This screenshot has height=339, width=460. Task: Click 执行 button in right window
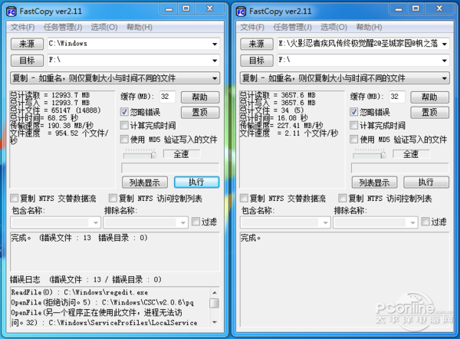pos(426,183)
